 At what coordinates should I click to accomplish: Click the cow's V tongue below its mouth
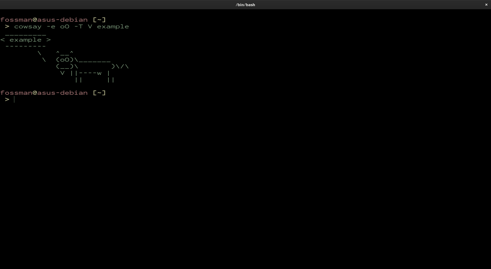pyautogui.click(x=62, y=73)
